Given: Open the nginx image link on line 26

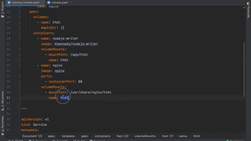Looking at the screenshot, I should click(60, 71).
